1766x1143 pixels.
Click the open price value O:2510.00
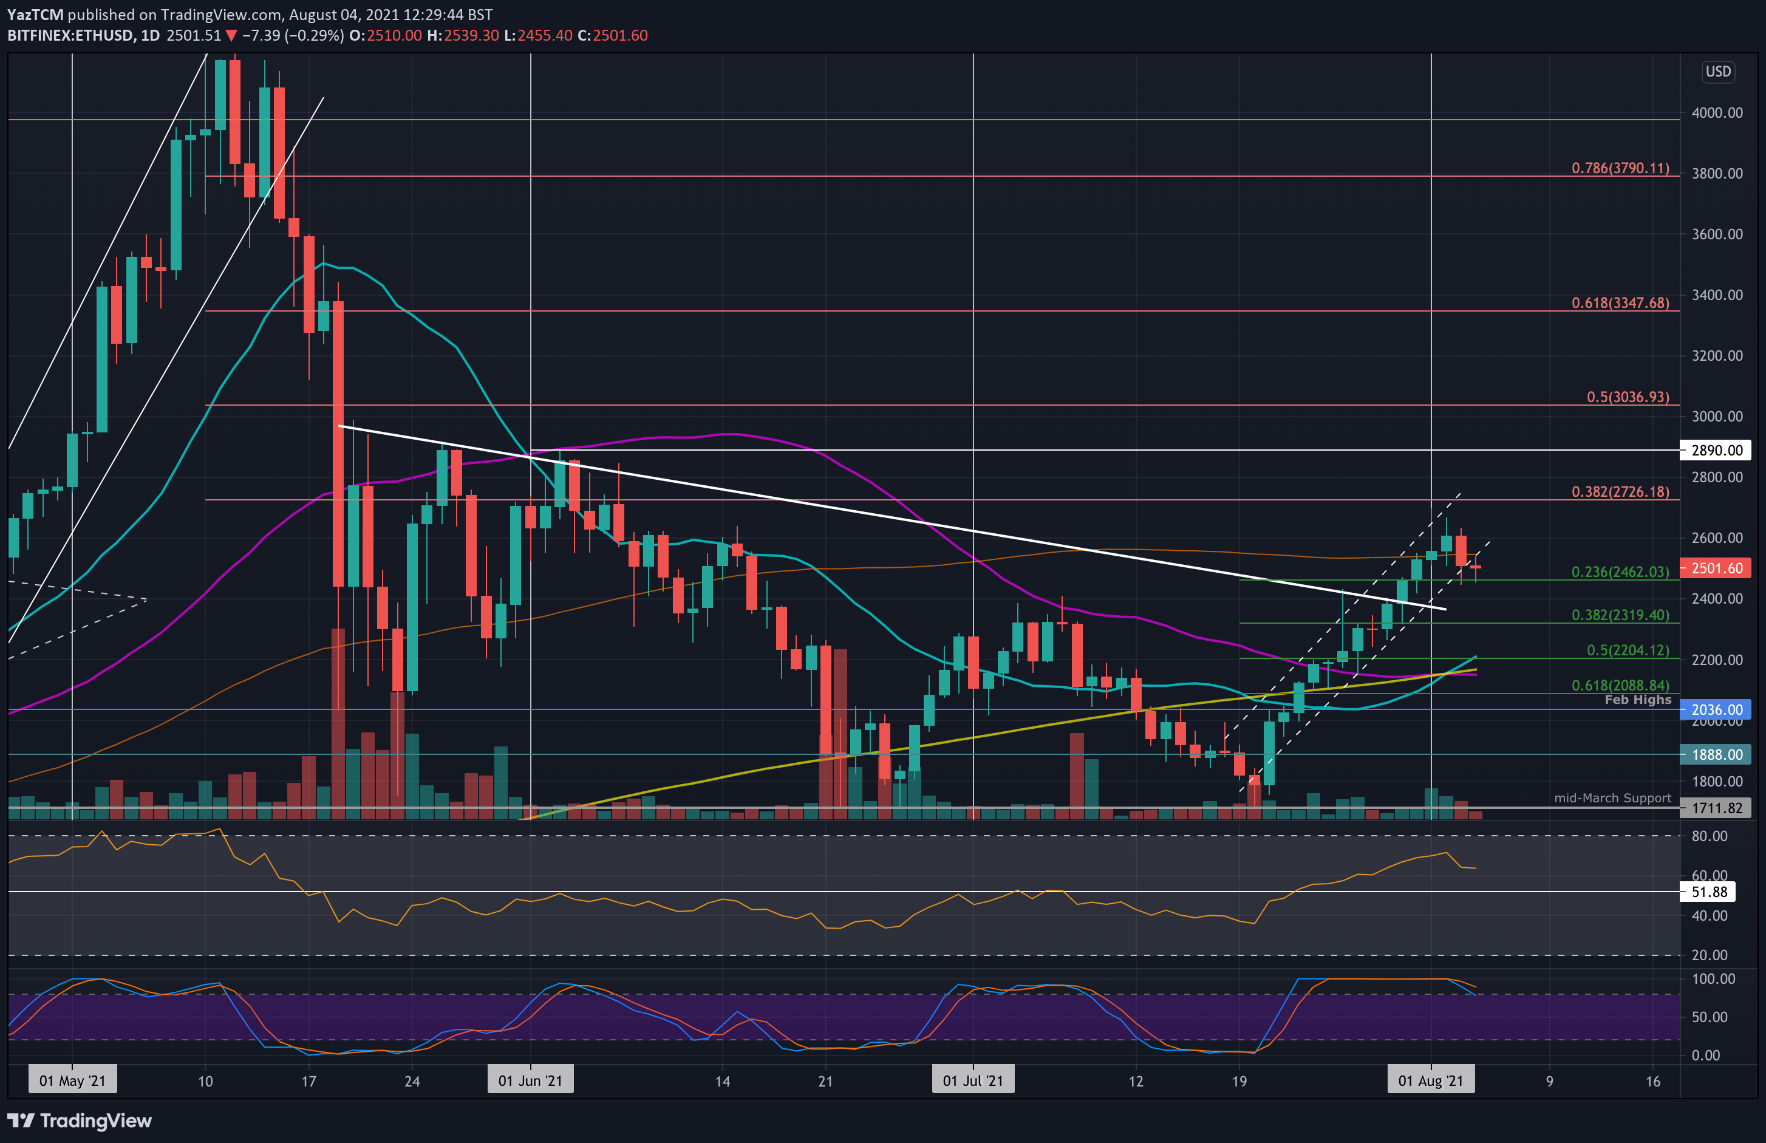[x=384, y=35]
